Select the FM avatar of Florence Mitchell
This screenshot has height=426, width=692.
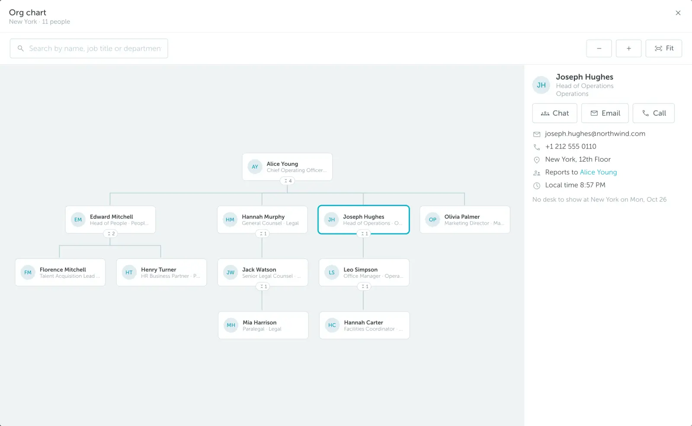[28, 273]
